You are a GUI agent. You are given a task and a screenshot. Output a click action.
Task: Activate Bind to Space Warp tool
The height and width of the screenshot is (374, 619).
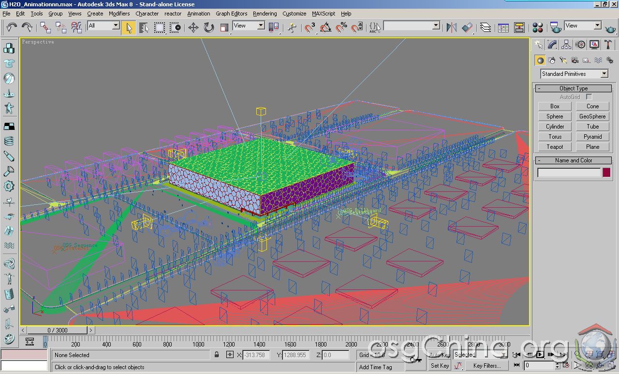(x=76, y=28)
